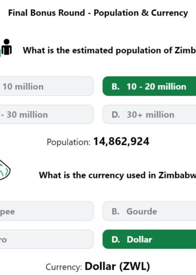Select answer D. 30+ million
196x275 pixels.
tap(149, 115)
